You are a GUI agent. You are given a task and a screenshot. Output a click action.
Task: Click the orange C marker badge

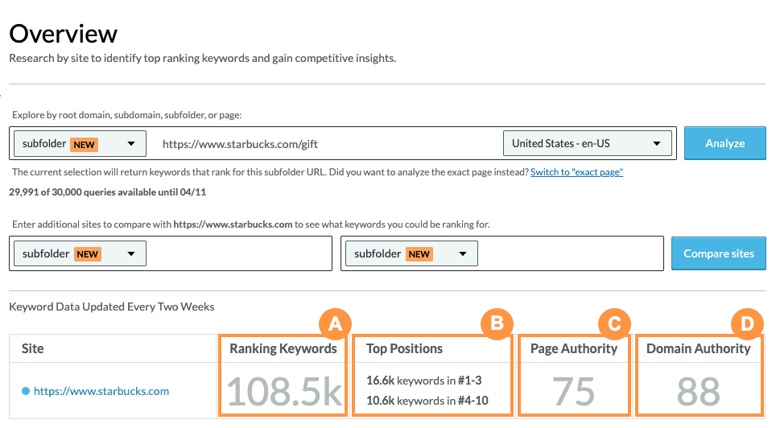tap(614, 324)
